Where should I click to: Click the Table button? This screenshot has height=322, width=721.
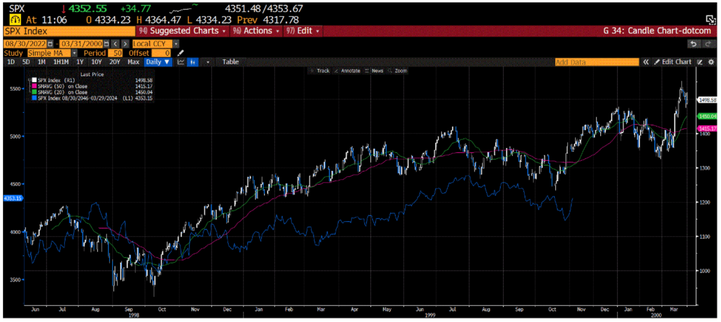(x=230, y=62)
